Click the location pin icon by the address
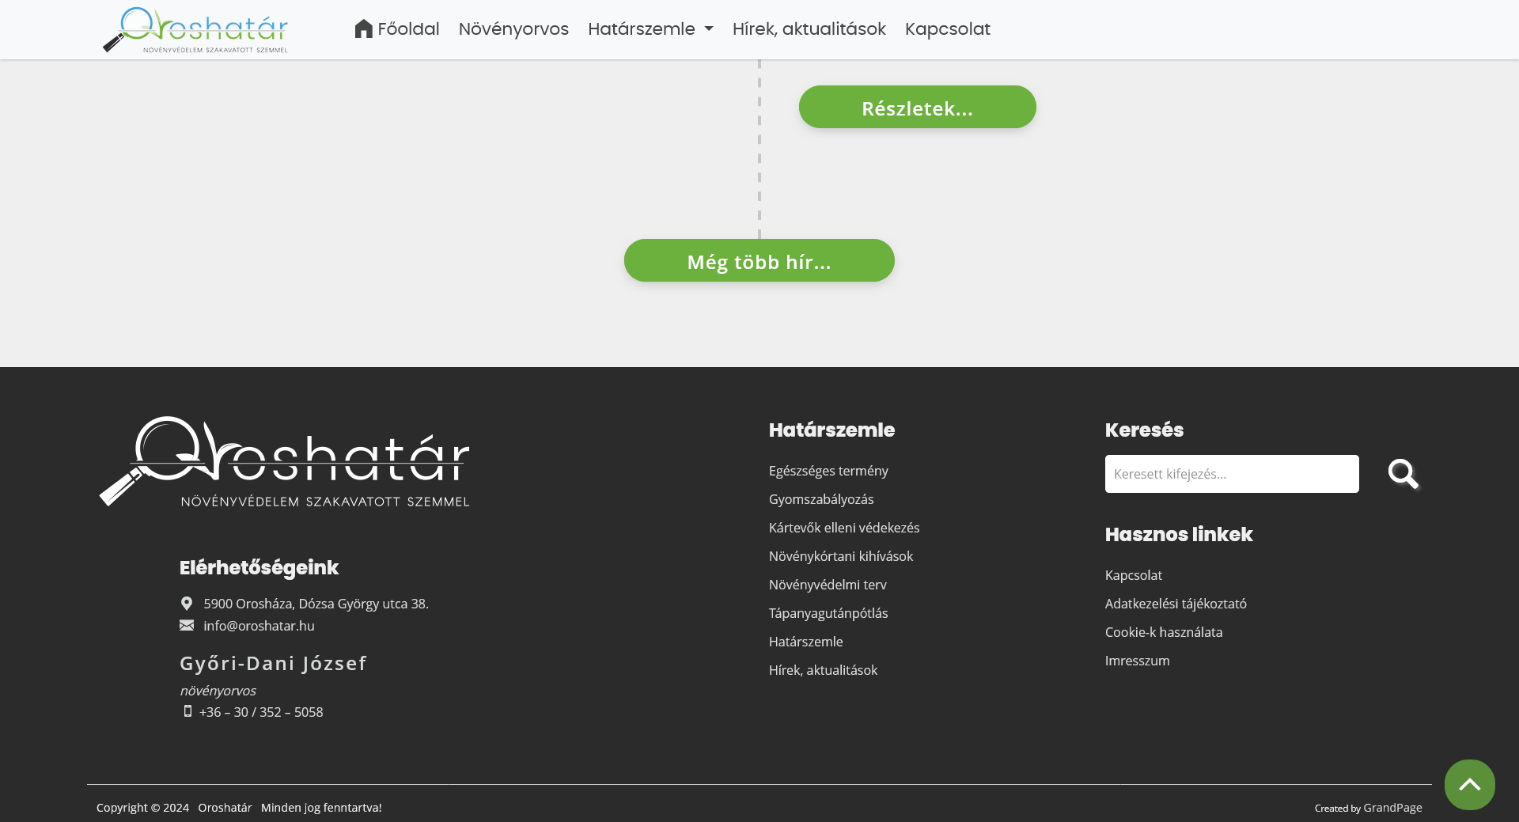1519x822 pixels. (187, 604)
